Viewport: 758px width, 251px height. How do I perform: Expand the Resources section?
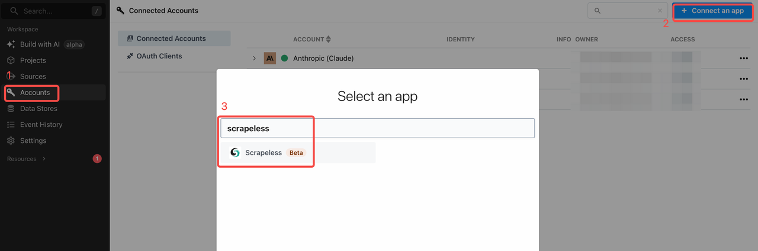tap(27, 159)
